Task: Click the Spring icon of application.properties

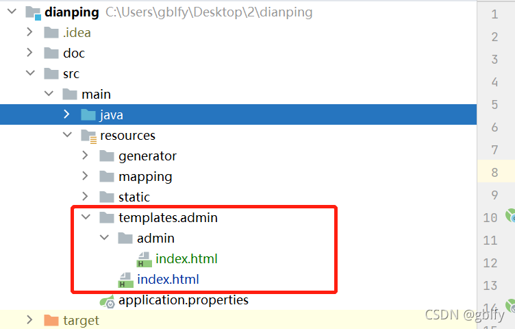Action: 108,301
